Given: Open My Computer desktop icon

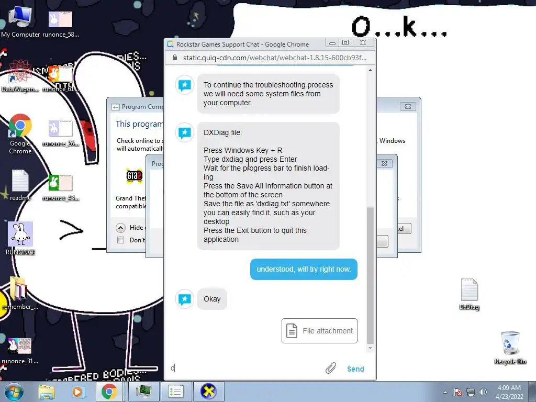Looking at the screenshot, I should (20, 22).
